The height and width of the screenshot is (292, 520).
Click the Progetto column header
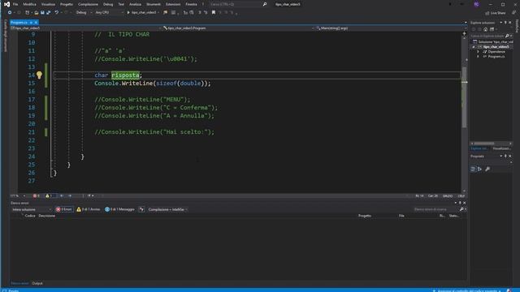365,216
